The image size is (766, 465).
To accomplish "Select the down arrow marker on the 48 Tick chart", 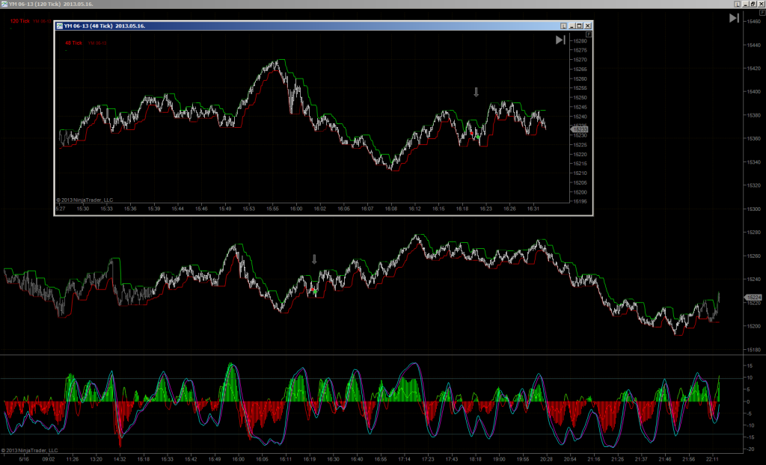I will tap(477, 92).
